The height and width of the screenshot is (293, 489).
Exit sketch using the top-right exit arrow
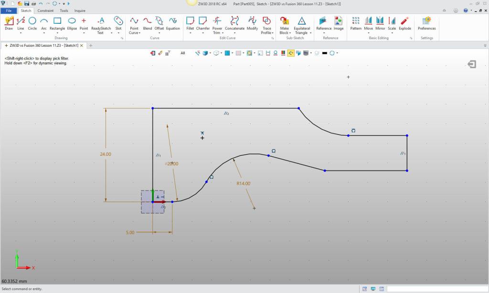pyautogui.click(x=472, y=64)
